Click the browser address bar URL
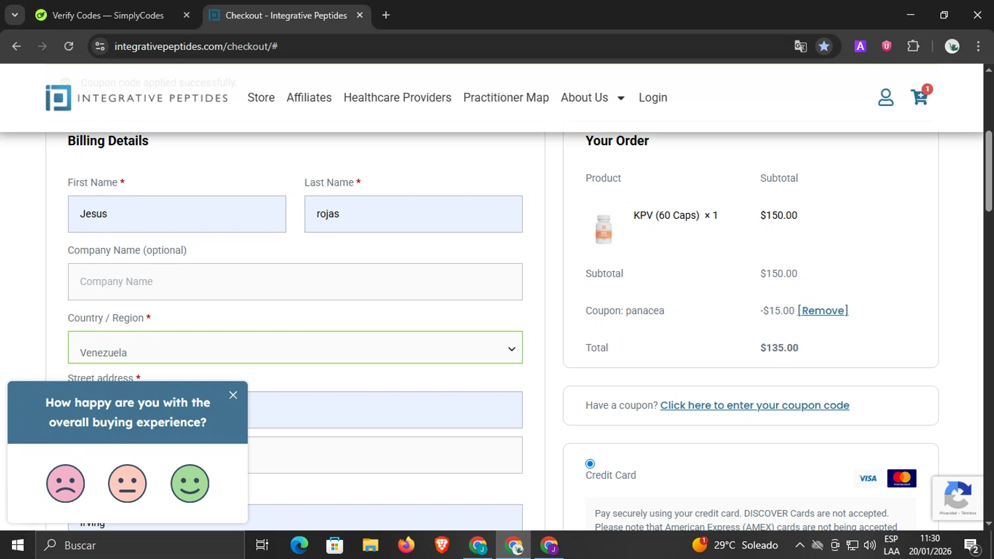This screenshot has width=994, height=559. tap(196, 46)
